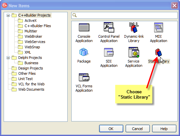Pick the Service Application icon
The image size is (180, 136).
[134, 52]
